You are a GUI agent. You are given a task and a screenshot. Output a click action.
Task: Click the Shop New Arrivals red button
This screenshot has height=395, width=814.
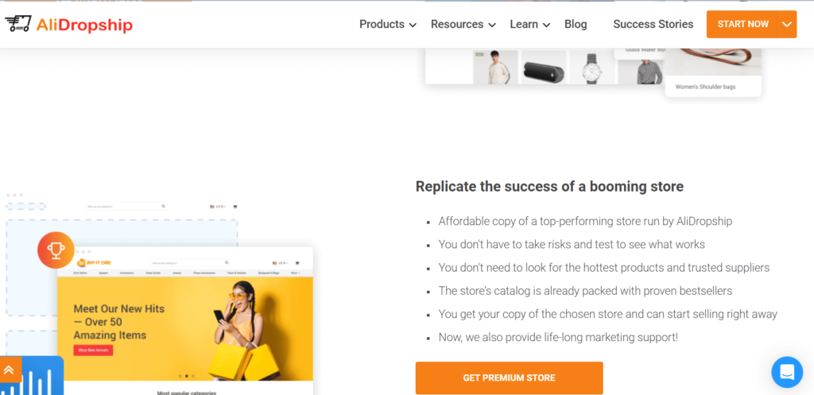tap(94, 350)
